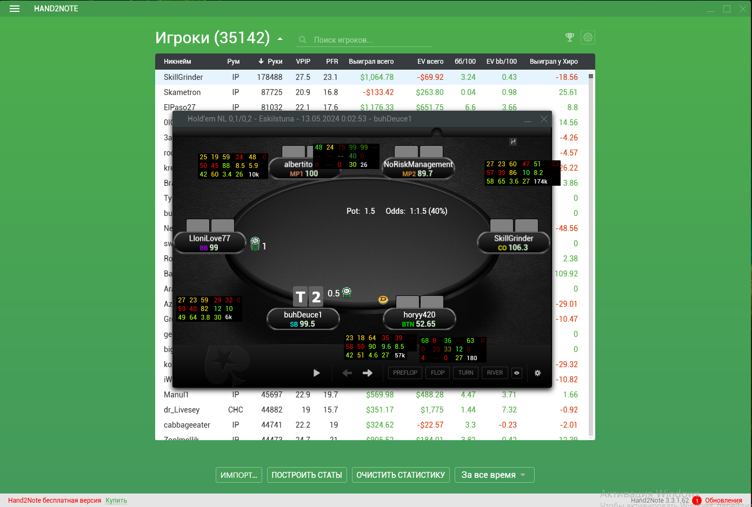752x507 pixels.
Task: Open the hamburger main menu
Action: click(x=15, y=9)
